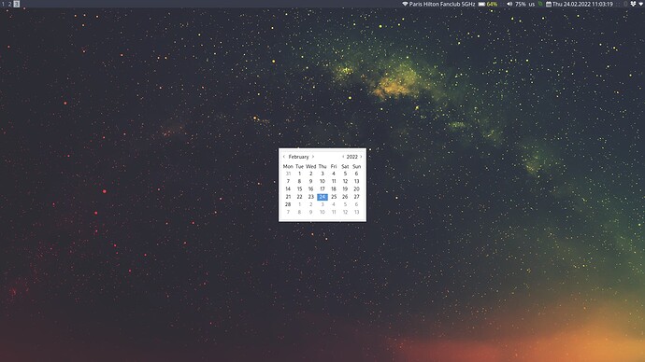
Task: Click the speaker volume icon
Action: 509,4
